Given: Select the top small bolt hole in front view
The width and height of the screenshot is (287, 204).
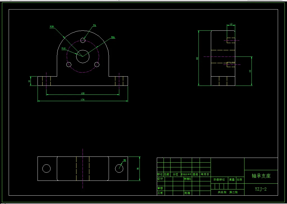Looking at the screenshot, I should pyautogui.click(x=83, y=40).
